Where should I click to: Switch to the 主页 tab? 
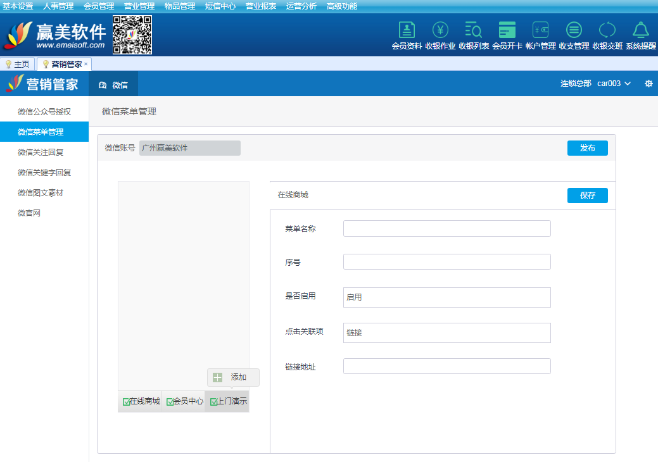click(x=18, y=64)
